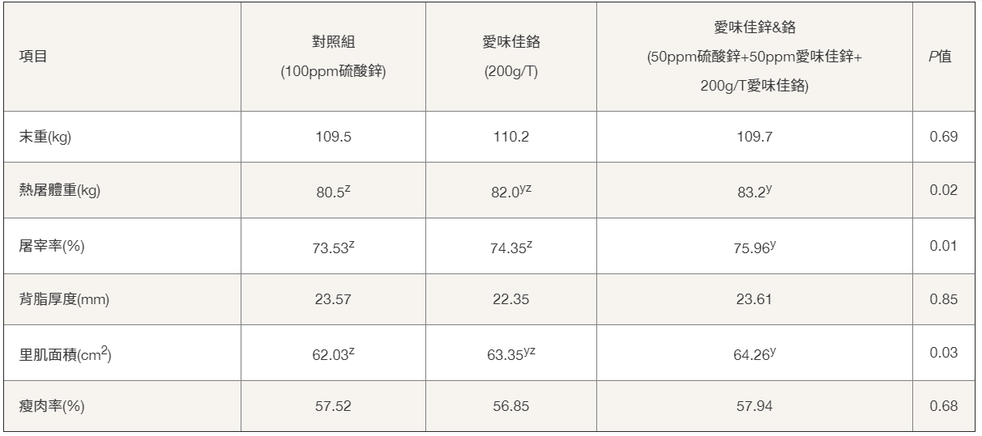Click the 對照組 column header
The height and width of the screenshot is (436, 982).
pyautogui.click(x=333, y=57)
